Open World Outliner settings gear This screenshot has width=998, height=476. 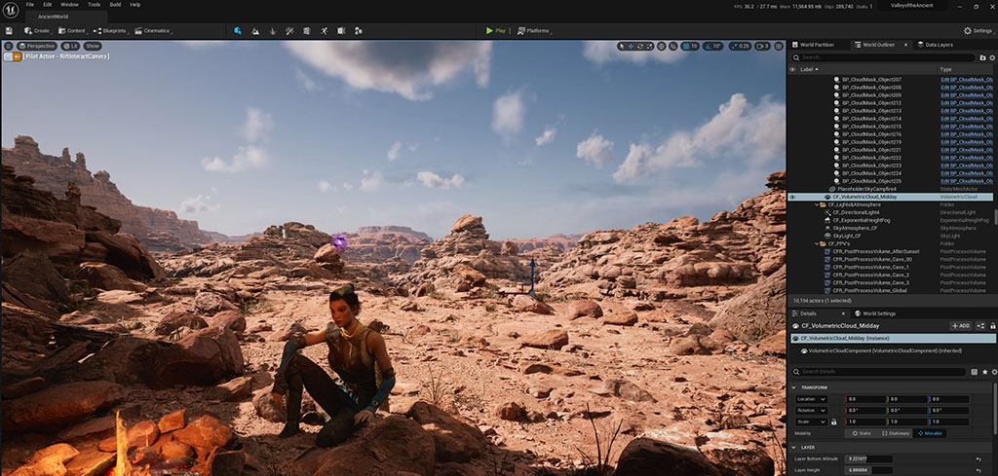[991, 57]
